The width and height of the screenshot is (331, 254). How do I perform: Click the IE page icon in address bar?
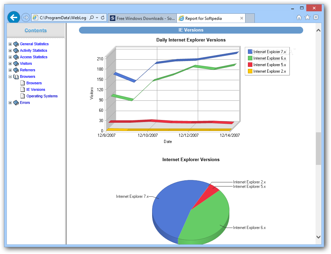(35, 18)
